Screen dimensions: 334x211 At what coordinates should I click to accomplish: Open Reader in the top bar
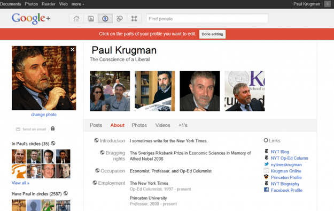click(48, 4)
